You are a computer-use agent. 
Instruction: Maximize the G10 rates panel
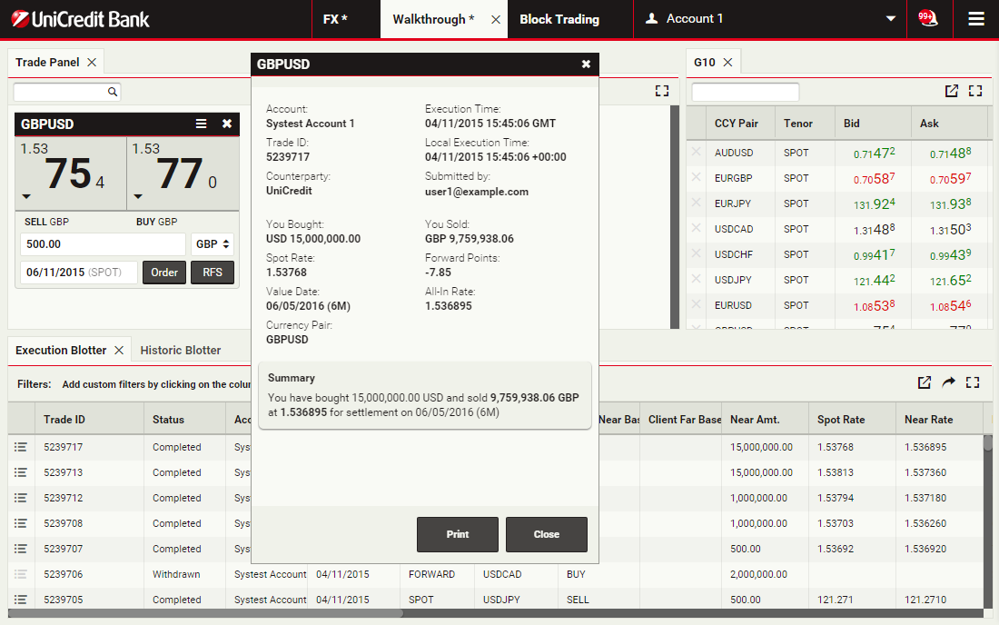(x=975, y=91)
